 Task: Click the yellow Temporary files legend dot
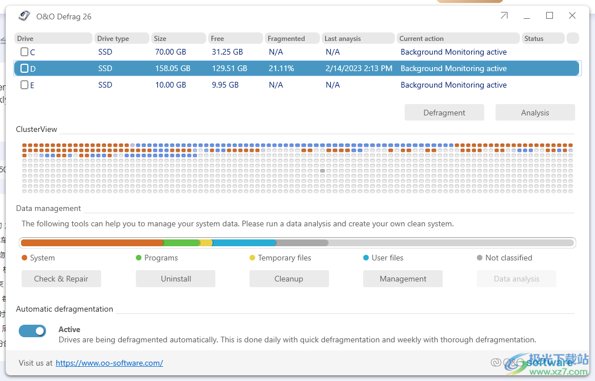click(252, 258)
